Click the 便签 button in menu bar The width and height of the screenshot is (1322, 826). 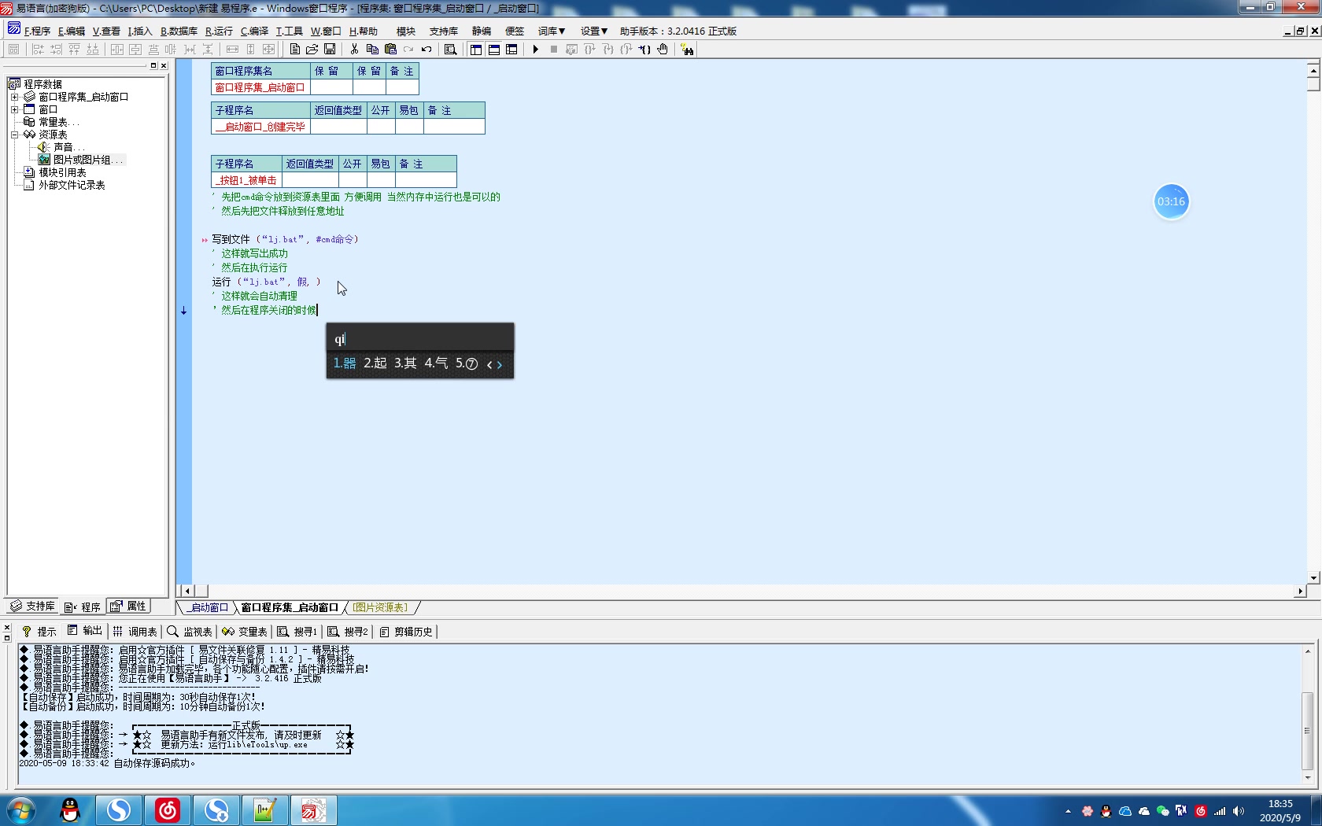(x=515, y=31)
